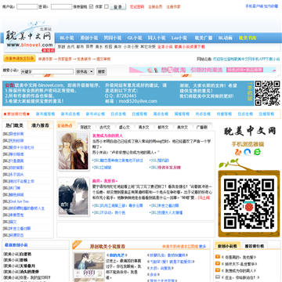Click the third orange rank badge in right list
The height and width of the screenshot is (282, 282).
pyautogui.click(x=217, y=270)
